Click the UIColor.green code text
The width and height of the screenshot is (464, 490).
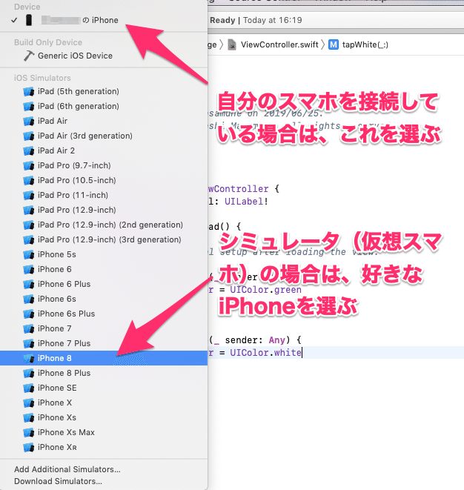(x=265, y=290)
